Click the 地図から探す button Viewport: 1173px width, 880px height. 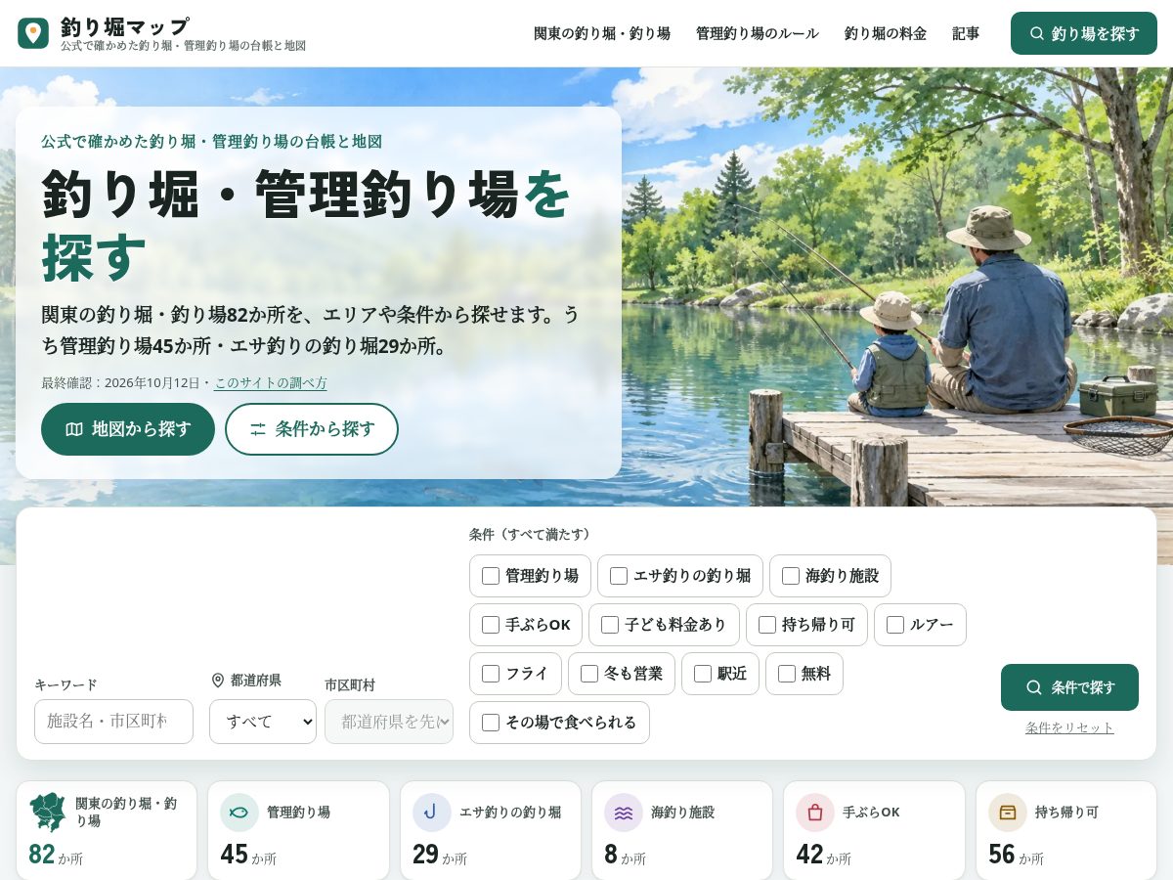[x=128, y=429]
